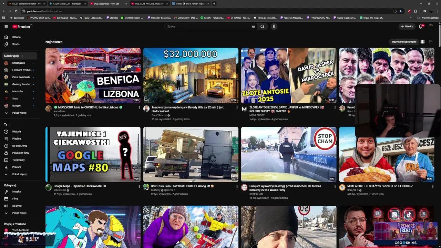The height and width of the screenshot is (248, 441).
Task: Open the account avatar in YouTube header
Action: [x=431, y=27]
